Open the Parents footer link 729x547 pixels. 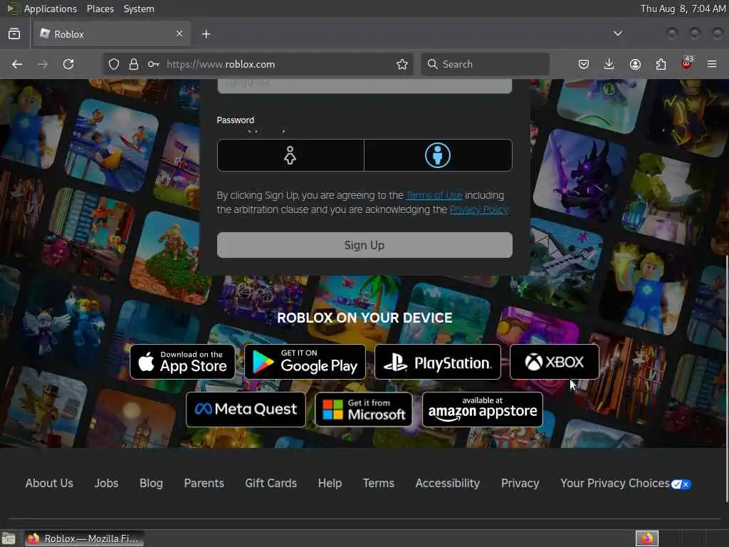(x=204, y=484)
